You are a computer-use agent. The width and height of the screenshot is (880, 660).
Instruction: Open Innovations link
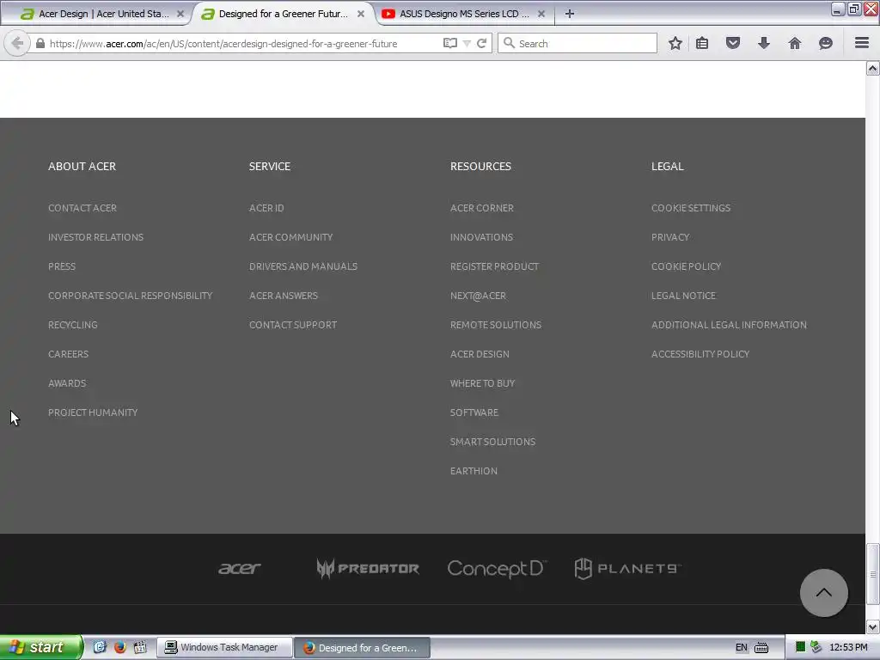(481, 237)
